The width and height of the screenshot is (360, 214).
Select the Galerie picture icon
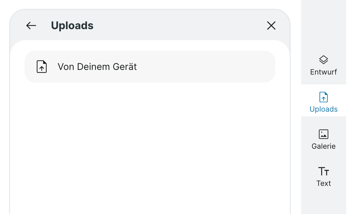click(324, 134)
